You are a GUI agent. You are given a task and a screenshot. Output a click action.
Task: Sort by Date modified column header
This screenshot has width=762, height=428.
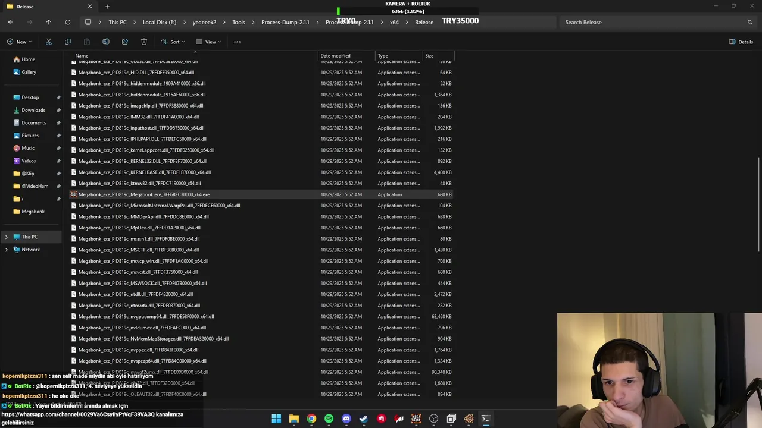(335, 56)
